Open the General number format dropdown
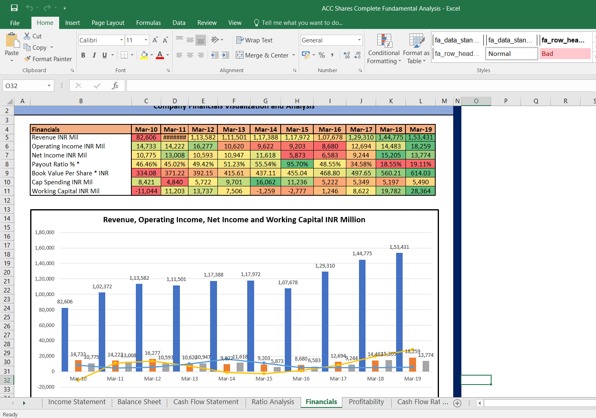Viewport: 596px width, 418px height. [359, 40]
